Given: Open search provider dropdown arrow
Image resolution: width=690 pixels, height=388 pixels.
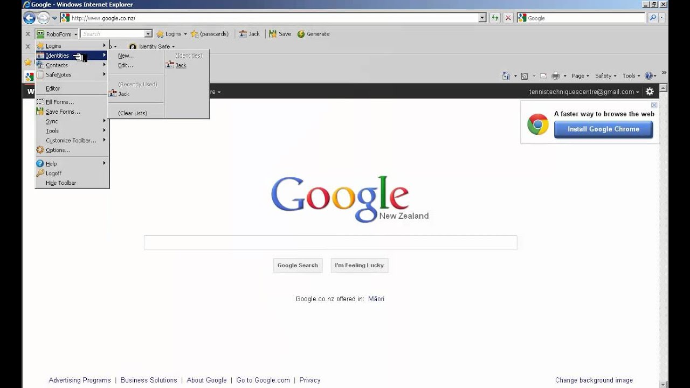Looking at the screenshot, I should [662, 18].
